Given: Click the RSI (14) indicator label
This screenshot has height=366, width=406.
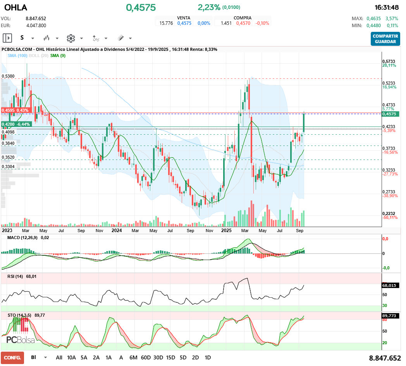Looking at the screenshot, I should [15, 276].
